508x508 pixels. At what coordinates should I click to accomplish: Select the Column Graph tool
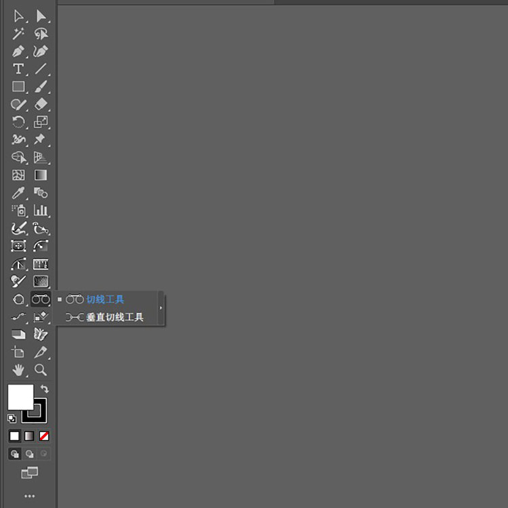click(41, 211)
